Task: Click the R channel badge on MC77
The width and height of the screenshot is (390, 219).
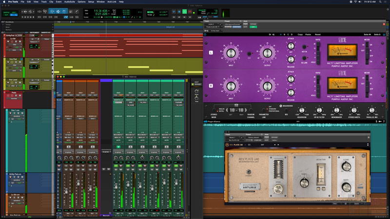Action: pyautogui.click(x=211, y=86)
